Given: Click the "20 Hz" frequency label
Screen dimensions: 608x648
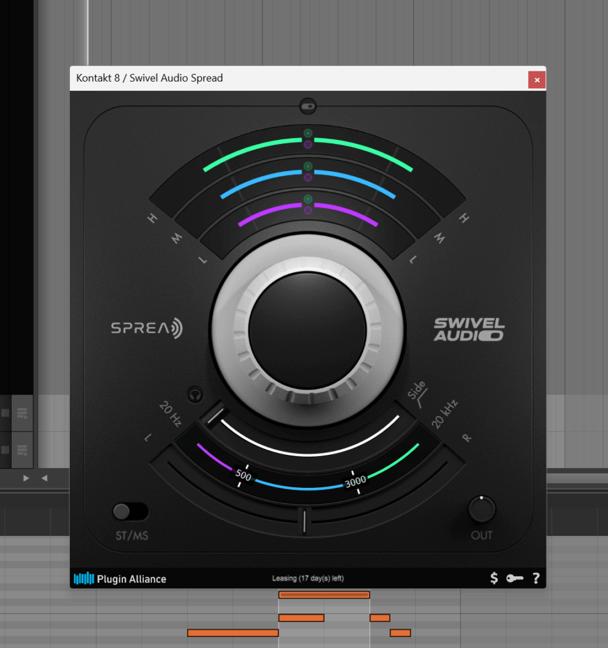Looking at the screenshot, I should 170,413.
